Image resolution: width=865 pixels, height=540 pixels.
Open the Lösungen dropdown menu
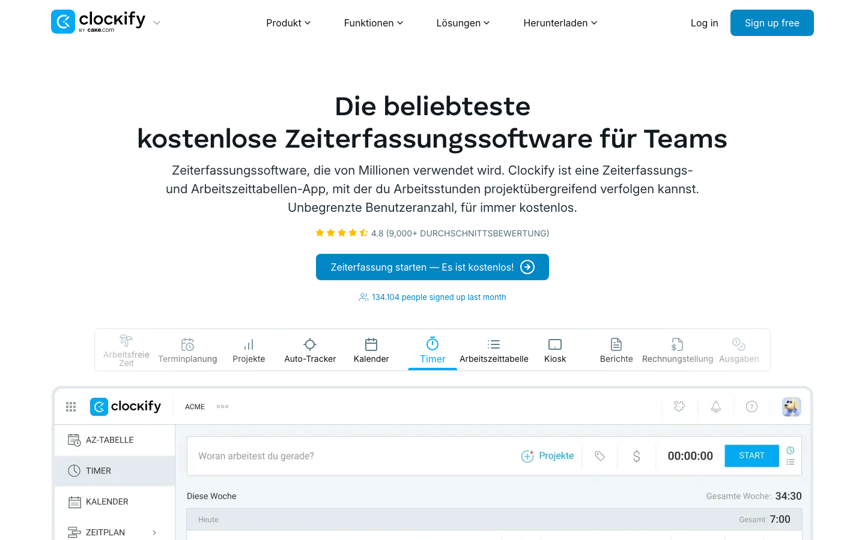pos(463,23)
